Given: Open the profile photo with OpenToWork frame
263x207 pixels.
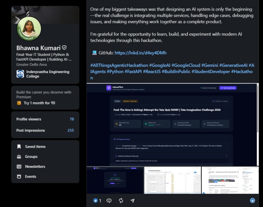Looking at the screenshot, I should pos(29,29).
